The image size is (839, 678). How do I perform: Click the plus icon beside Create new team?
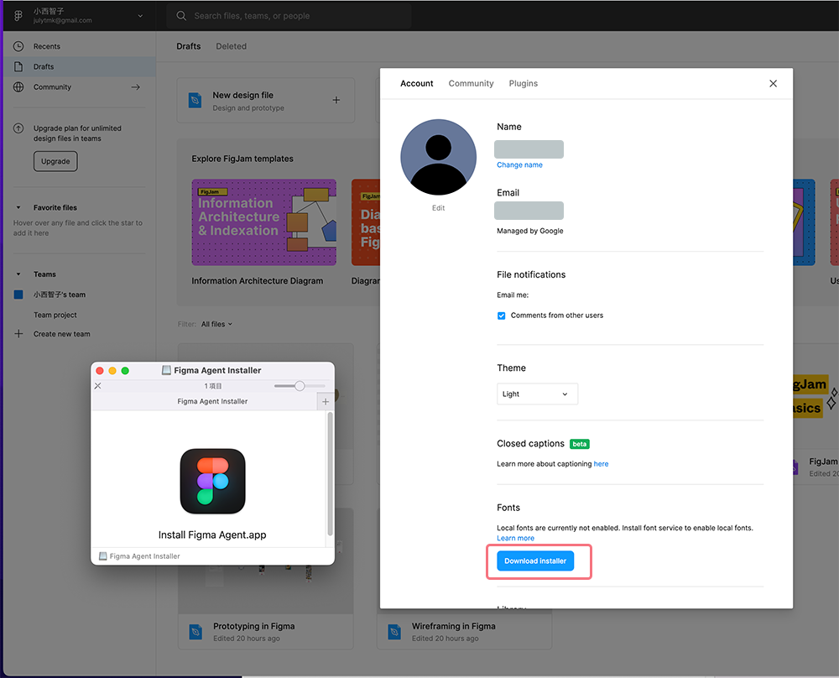tap(18, 334)
